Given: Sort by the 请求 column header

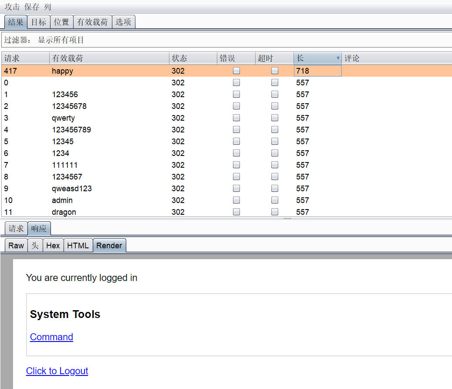Looking at the screenshot, I should (x=25, y=58).
